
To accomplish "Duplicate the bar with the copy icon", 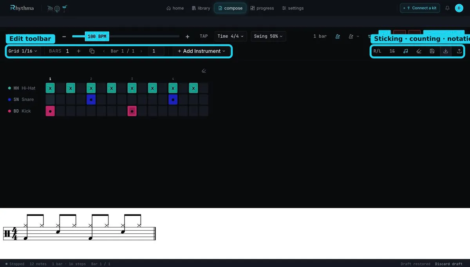I will pos(92,51).
